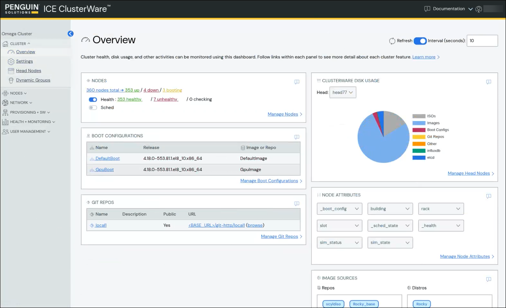The height and width of the screenshot is (308, 506).
Task: Click the user account icon in the top bar
Action: pyautogui.click(x=479, y=9)
